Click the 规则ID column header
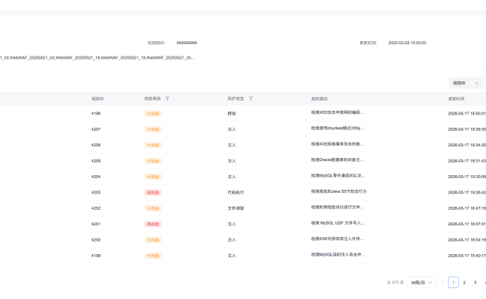 (98, 99)
